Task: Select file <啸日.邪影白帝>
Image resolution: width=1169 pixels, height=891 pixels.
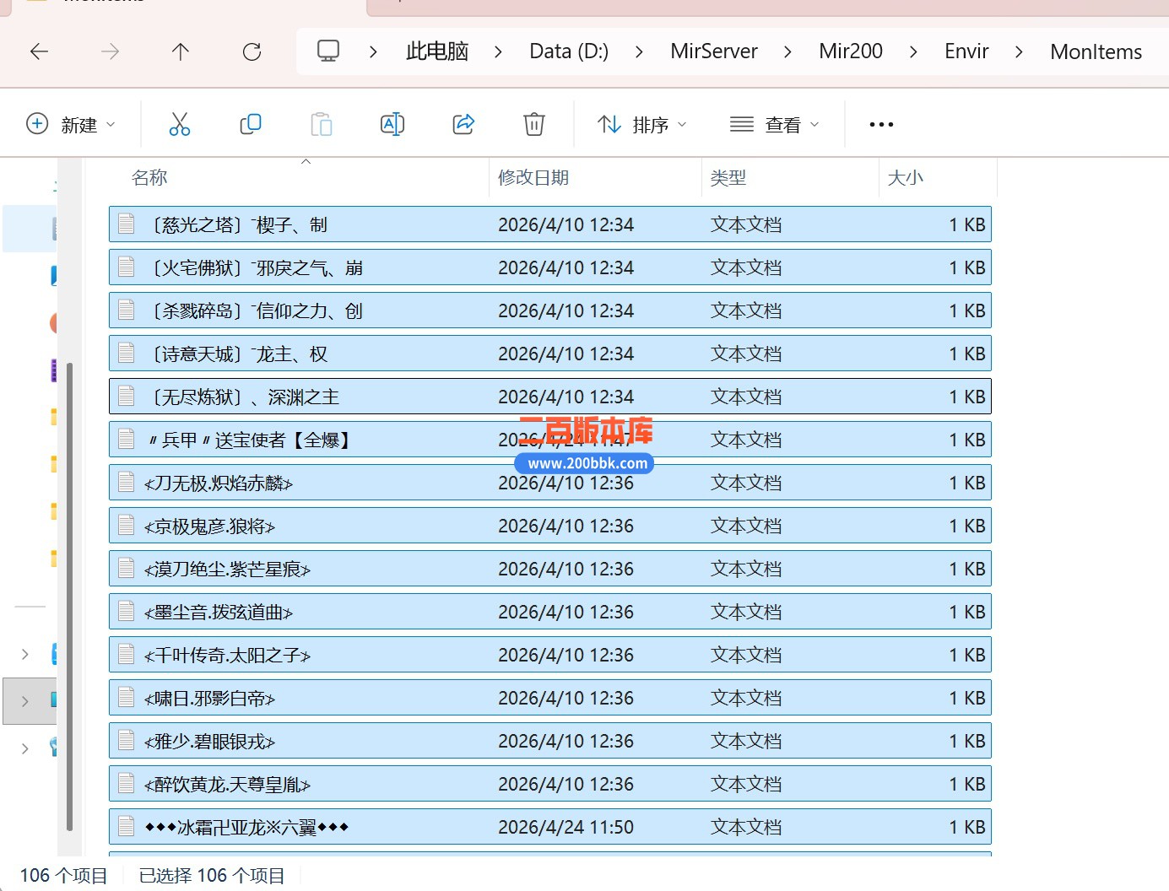Action: coord(549,698)
